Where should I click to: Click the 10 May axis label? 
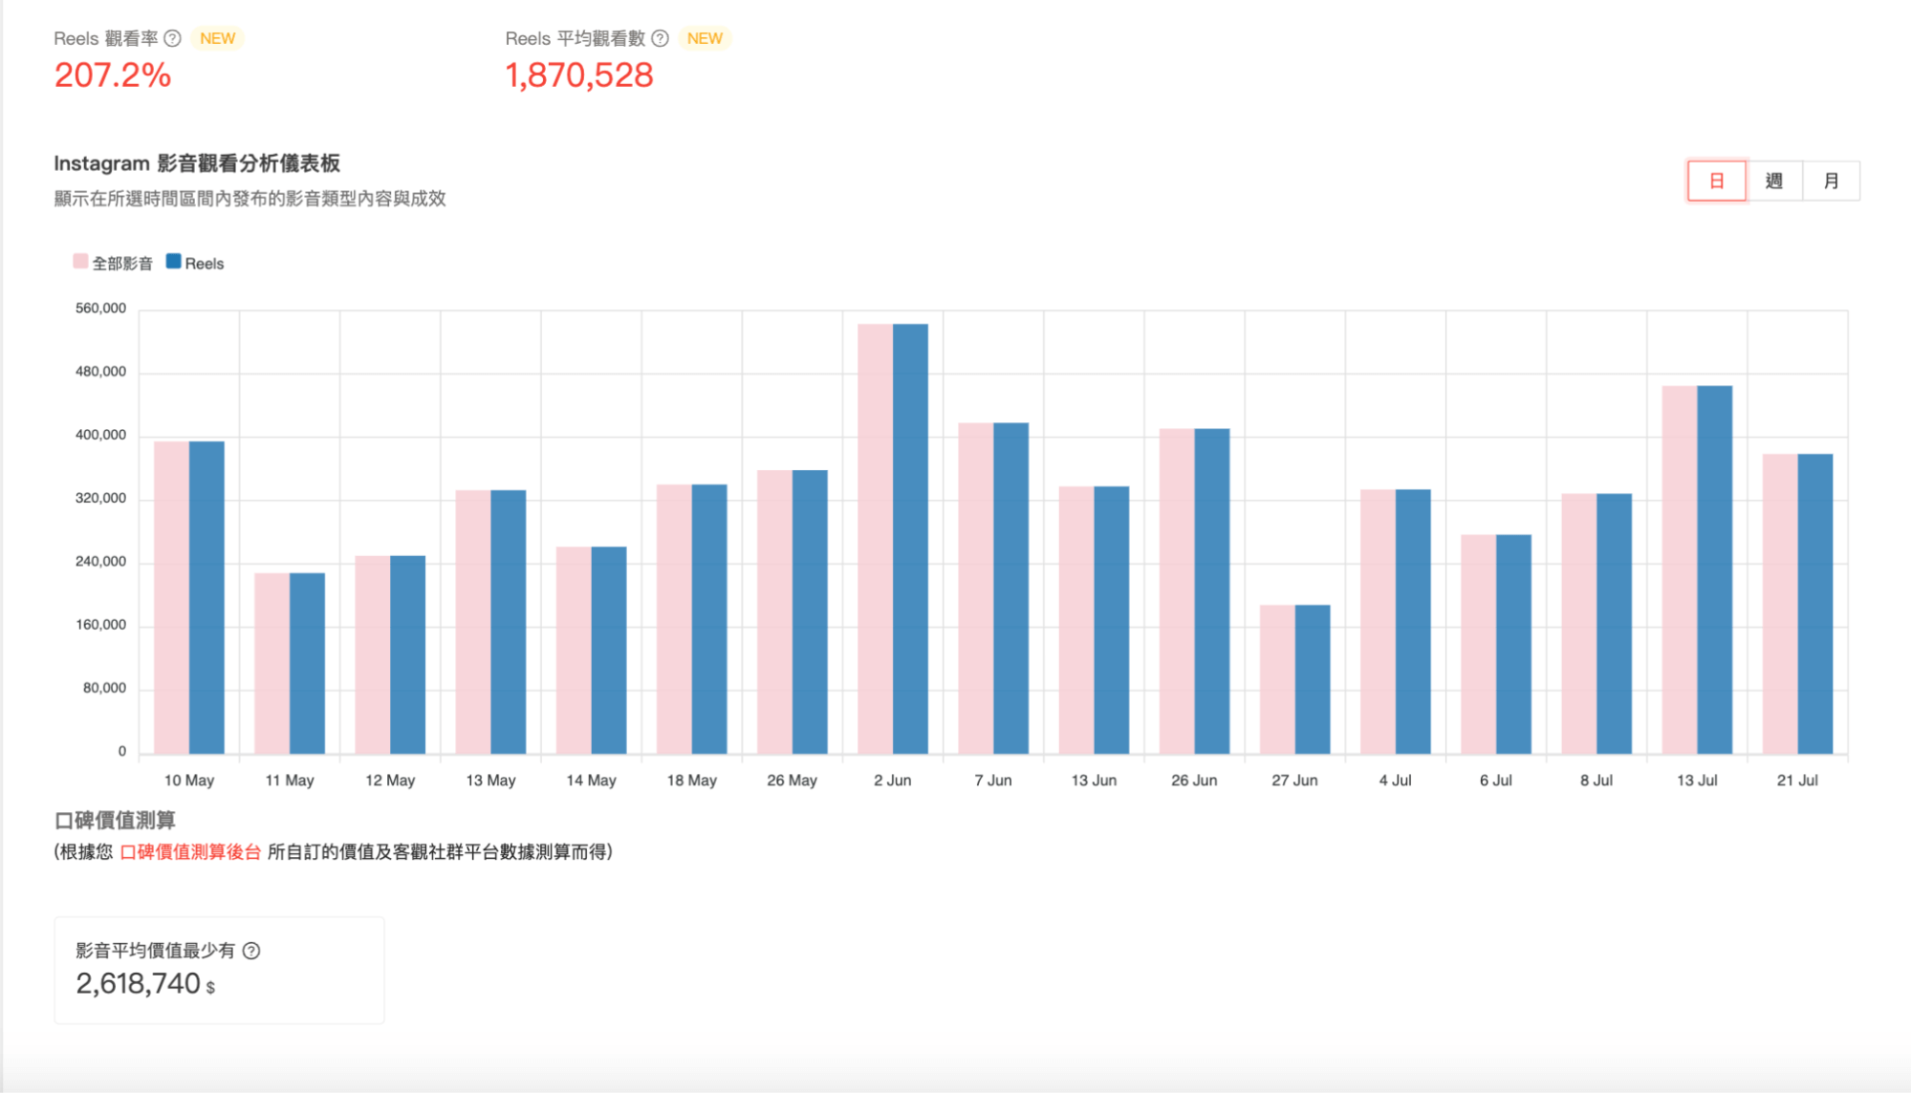point(189,781)
